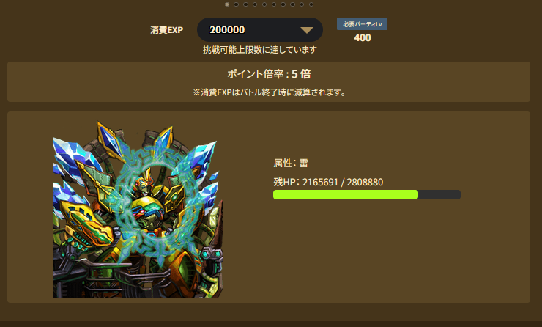Select the ninth pagination dot

pos(302,4)
